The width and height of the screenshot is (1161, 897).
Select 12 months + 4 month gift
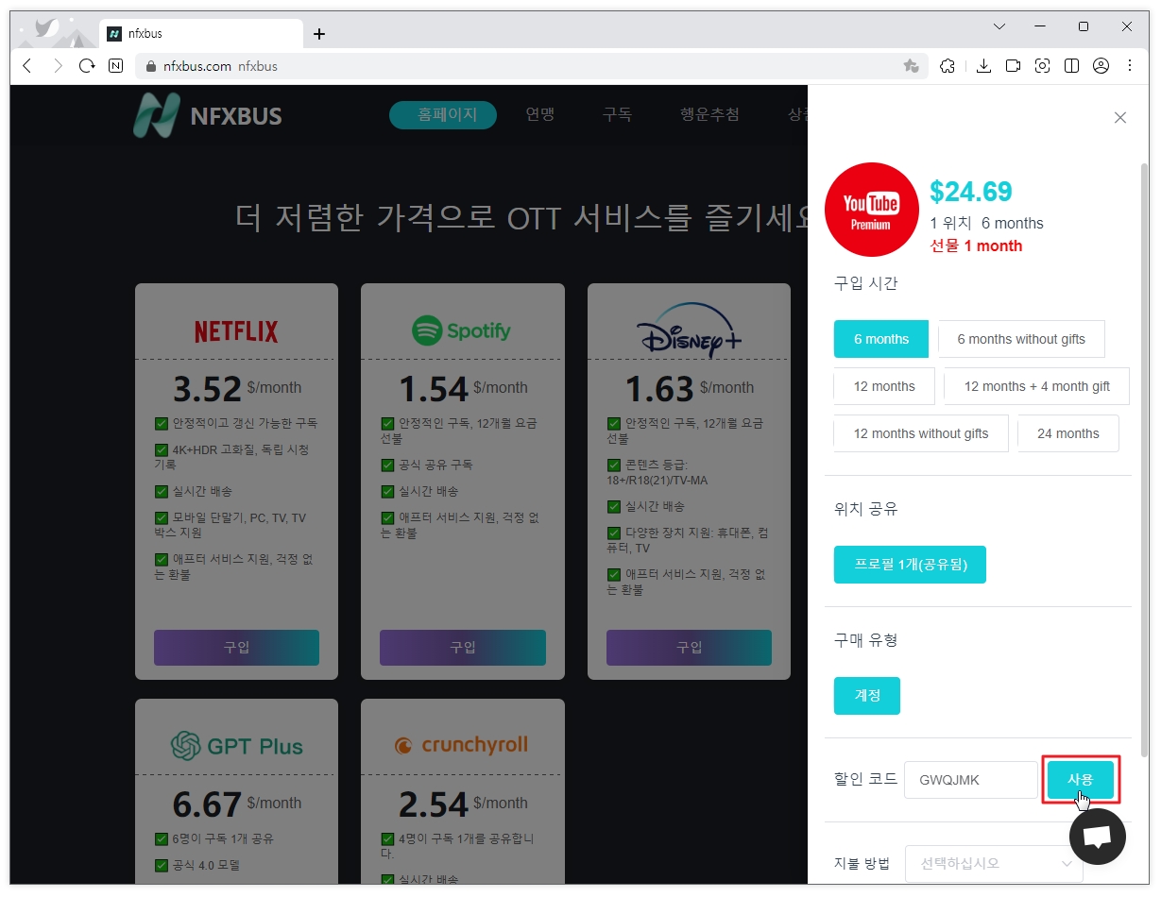pyautogui.click(x=1036, y=386)
